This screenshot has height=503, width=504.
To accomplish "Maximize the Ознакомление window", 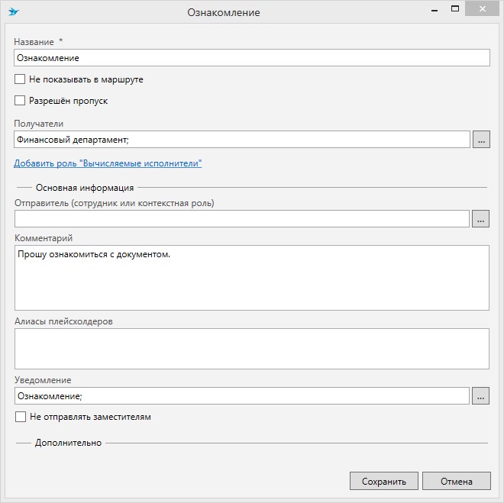I will coord(454,8).
